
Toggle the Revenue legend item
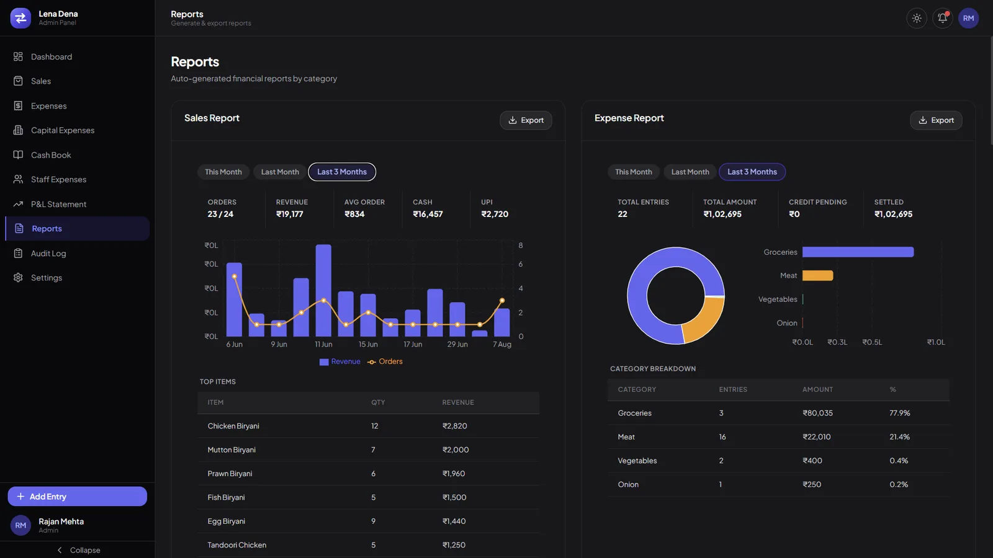pyautogui.click(x=340, y=361)
